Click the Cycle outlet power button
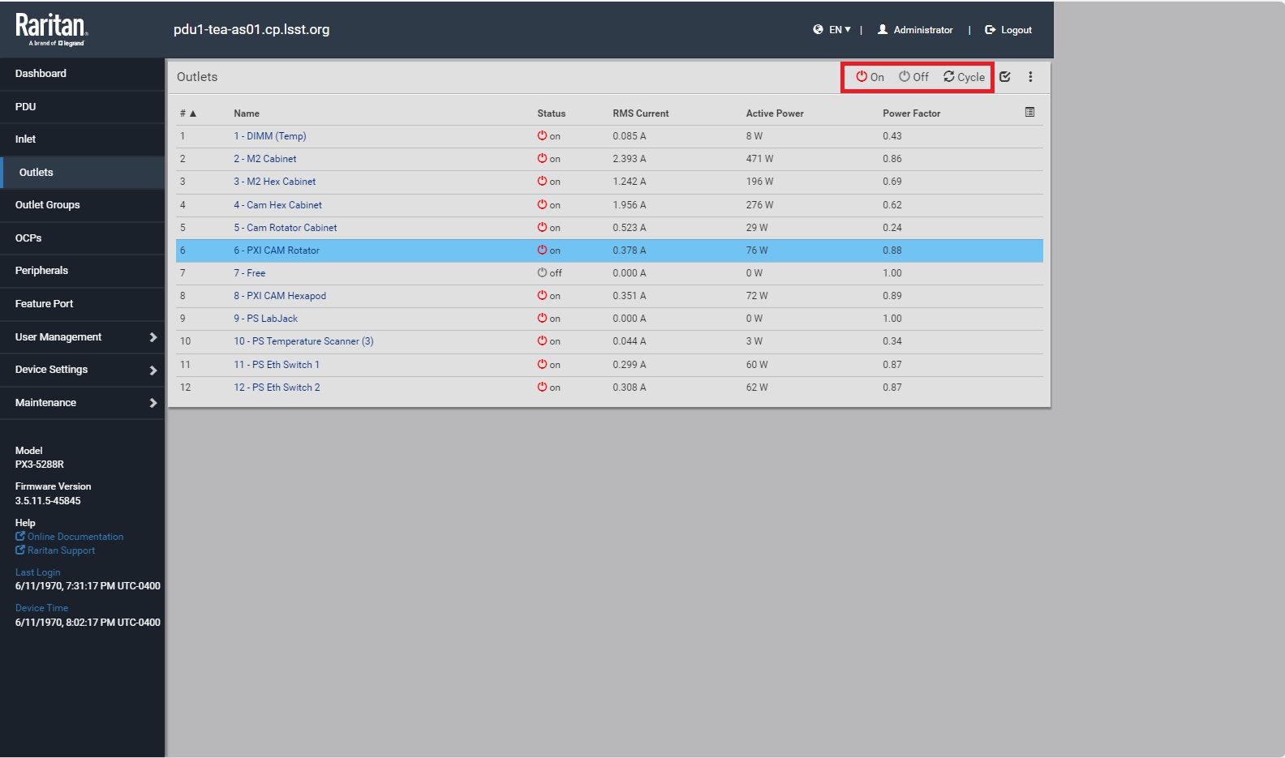The height and width of the screenshot is (758, 1285). tap(964, 77)
